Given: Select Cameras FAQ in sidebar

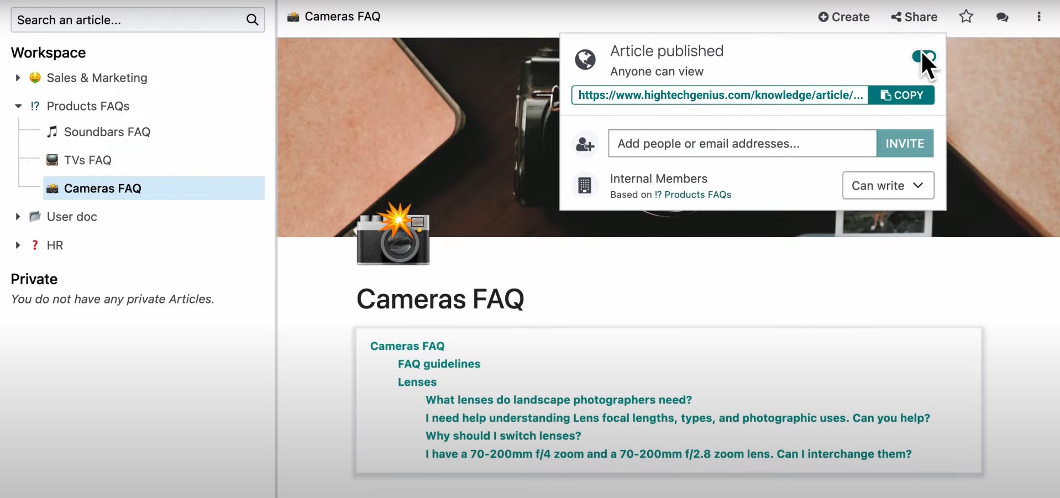Looking at the screenshot, I should [x=154, y=188].
